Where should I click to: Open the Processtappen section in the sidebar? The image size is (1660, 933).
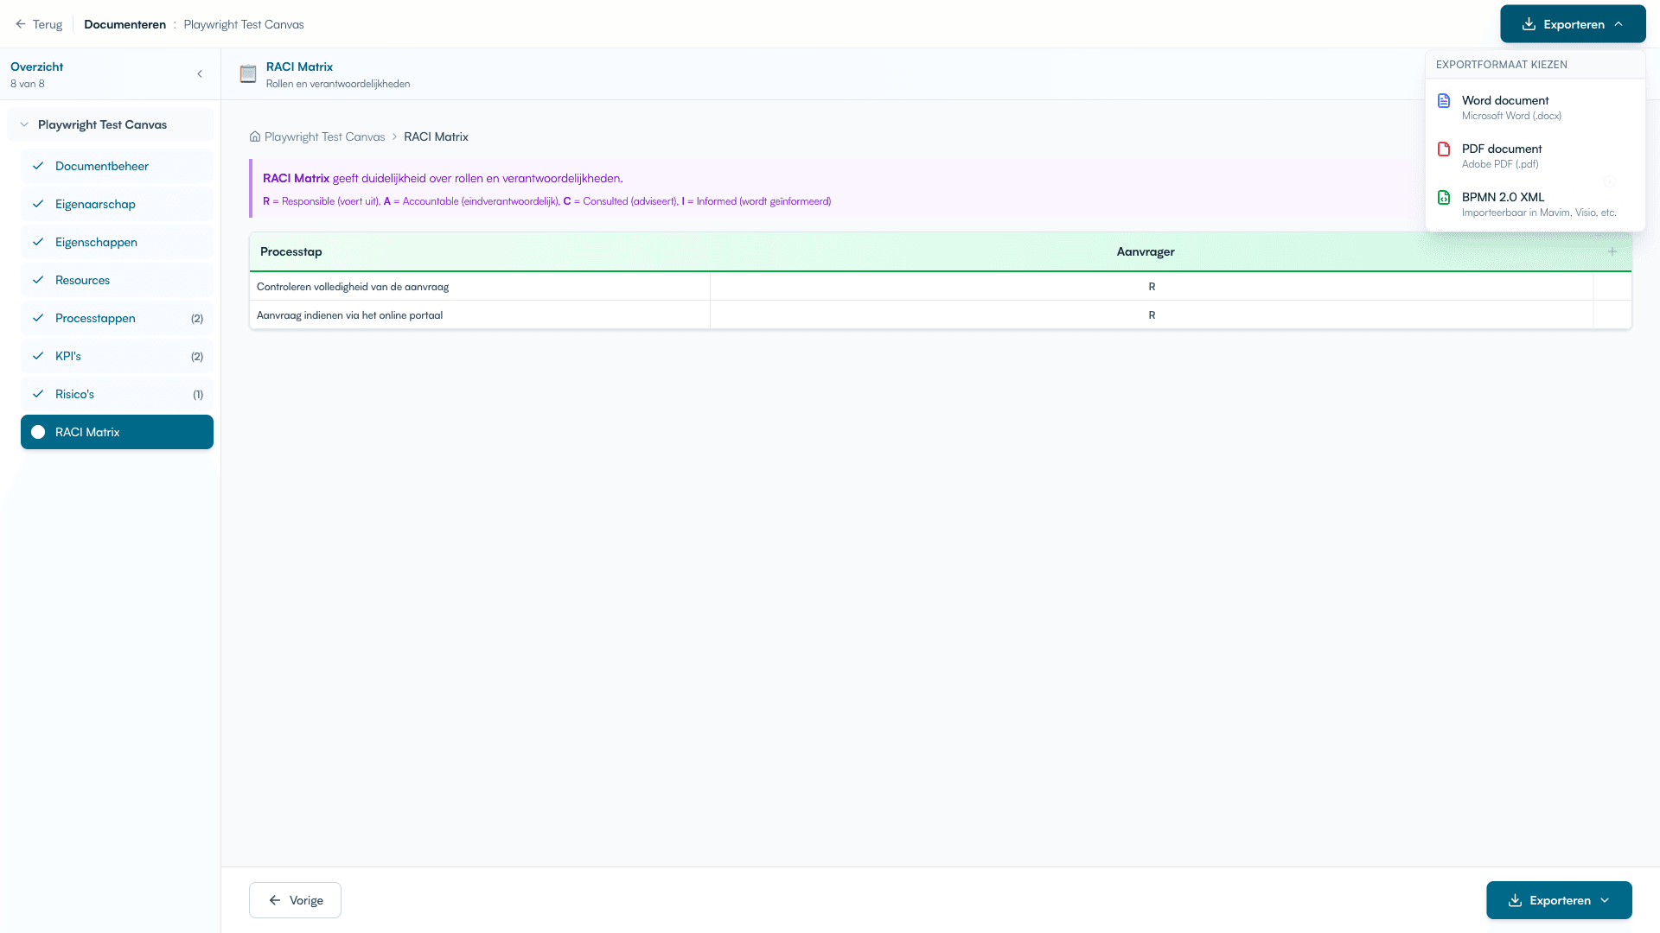coord(95,318)
